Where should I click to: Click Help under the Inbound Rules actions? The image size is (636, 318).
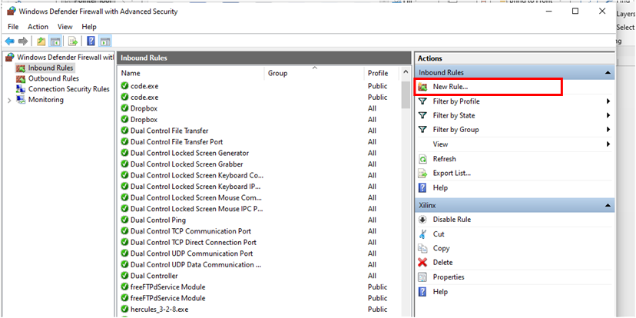(440, 187)
